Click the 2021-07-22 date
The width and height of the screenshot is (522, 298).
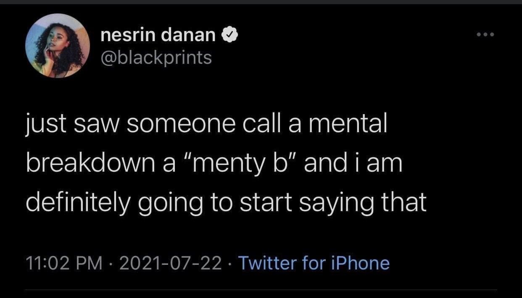point(171,263)
